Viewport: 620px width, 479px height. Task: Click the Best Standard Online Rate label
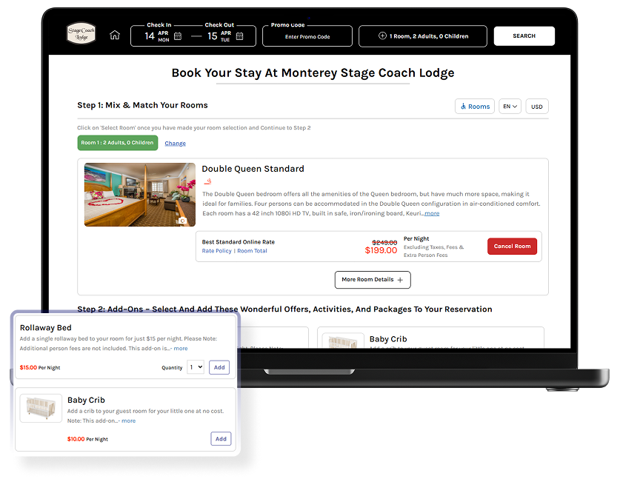(x=238, y=242)
